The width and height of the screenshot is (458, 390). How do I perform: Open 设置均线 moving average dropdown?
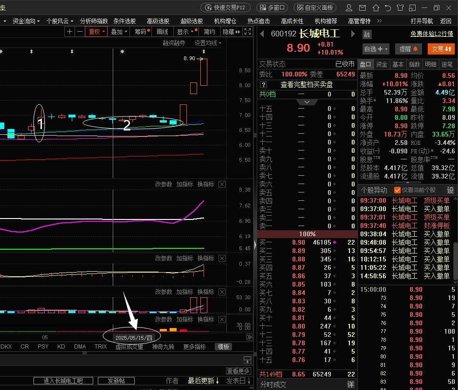(208, 43)
